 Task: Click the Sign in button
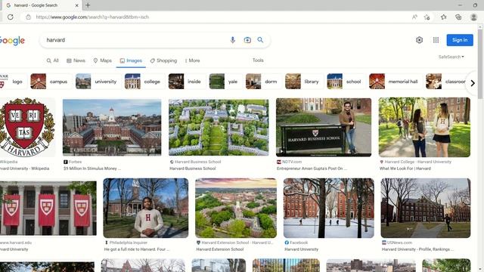[460, 40]
